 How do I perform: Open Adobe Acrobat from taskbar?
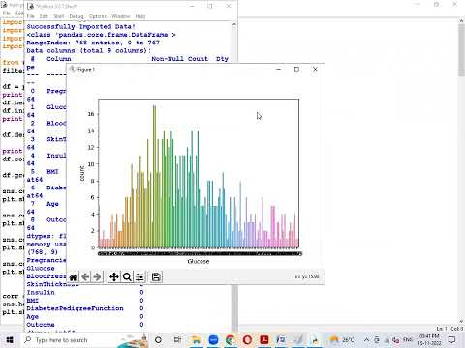click(264, 340)
